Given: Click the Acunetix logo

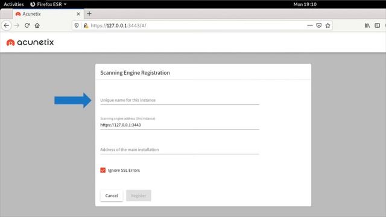Looking at the screenshot, I should click(x=30, y=42).
